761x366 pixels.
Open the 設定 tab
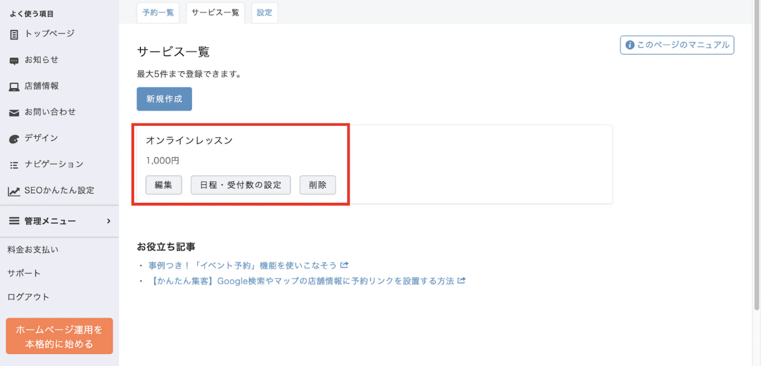[264, 13]
